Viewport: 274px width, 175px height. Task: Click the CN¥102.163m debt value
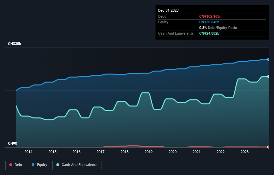pyautogui.click(x=211, y=16)
